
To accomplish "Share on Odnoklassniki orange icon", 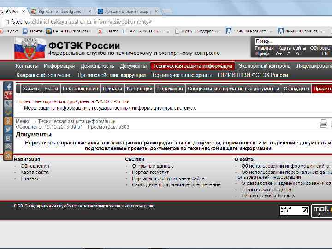I will (8, 121).
